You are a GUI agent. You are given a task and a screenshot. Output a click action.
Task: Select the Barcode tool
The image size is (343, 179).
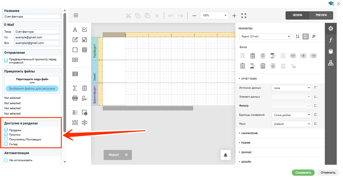[75, 74]
